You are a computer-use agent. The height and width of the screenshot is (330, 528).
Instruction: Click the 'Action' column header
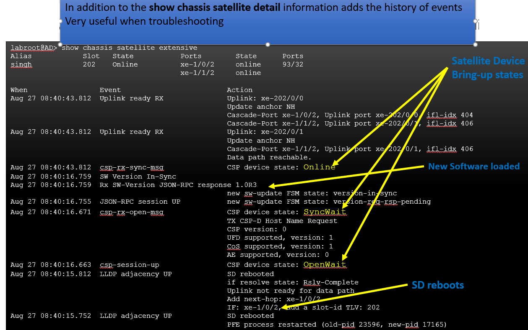coord(240,90)
